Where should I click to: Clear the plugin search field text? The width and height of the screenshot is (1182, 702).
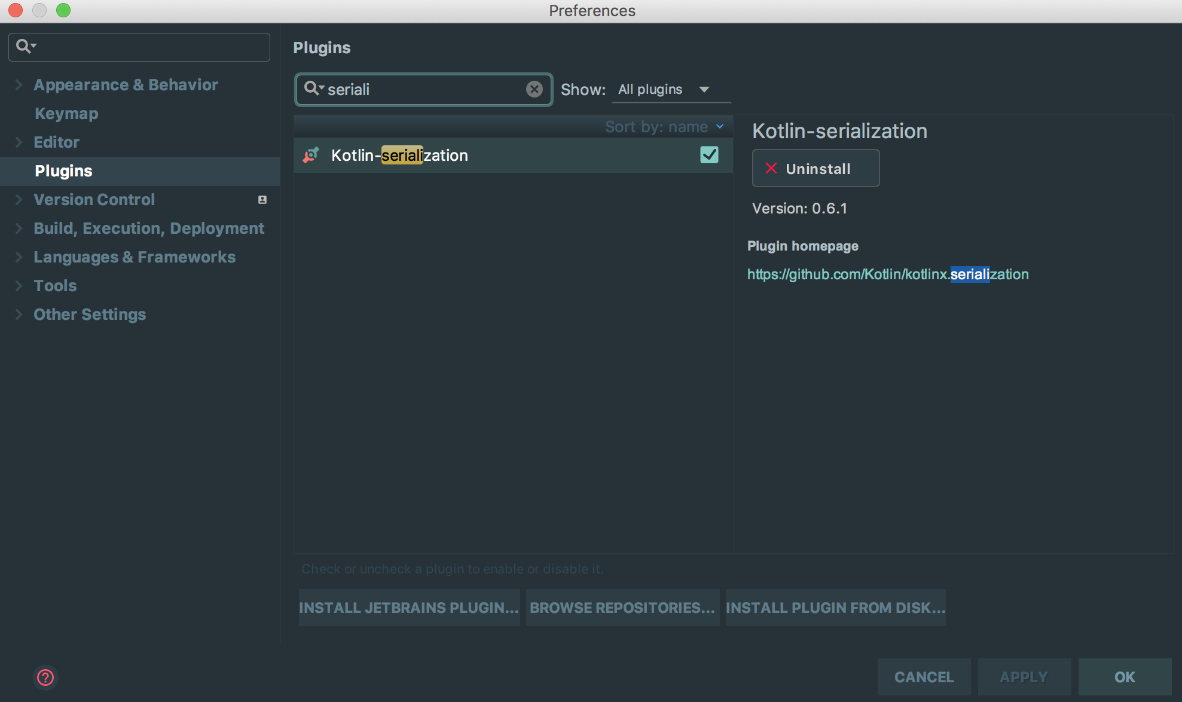click(534, 89)
